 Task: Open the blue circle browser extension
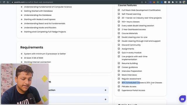tap(162, 2)
